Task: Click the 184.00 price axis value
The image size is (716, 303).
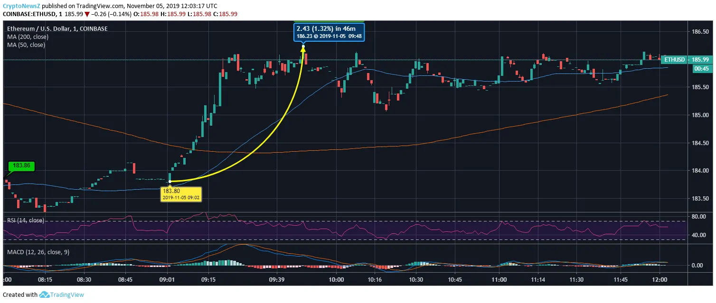Action: 701,171
